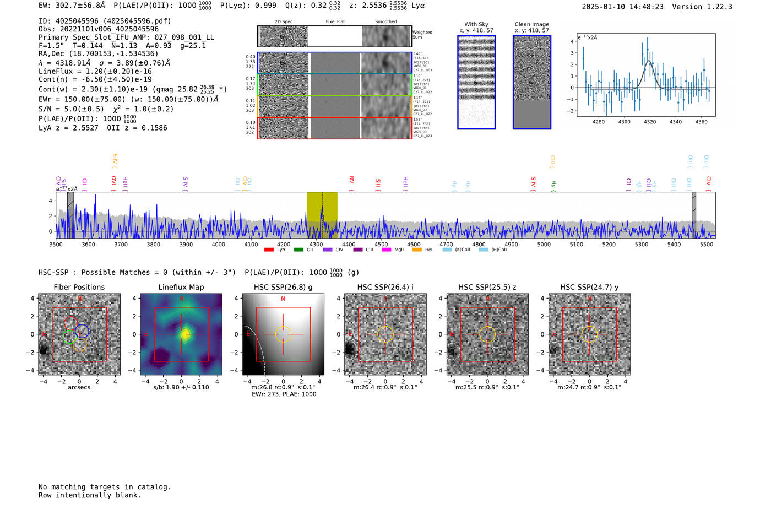771x525 pixels.
Task: Click the Row intentionally blank text
Action: pyautogui.click(x=90, y=495)
